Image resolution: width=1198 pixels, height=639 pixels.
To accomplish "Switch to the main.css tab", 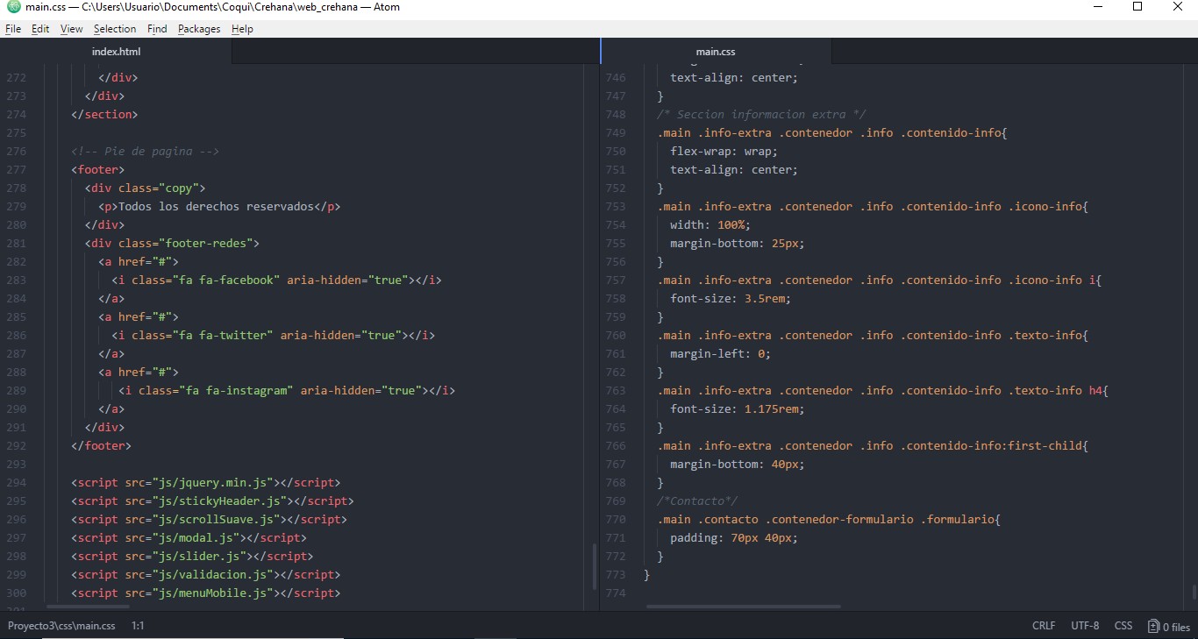I will tap(716, 52).
